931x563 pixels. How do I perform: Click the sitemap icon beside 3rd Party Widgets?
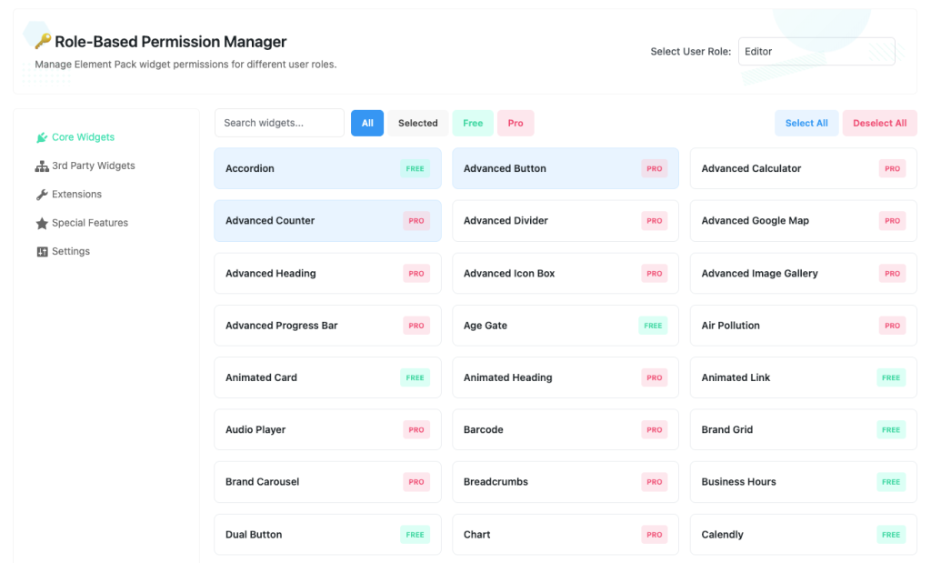[43, 166]
